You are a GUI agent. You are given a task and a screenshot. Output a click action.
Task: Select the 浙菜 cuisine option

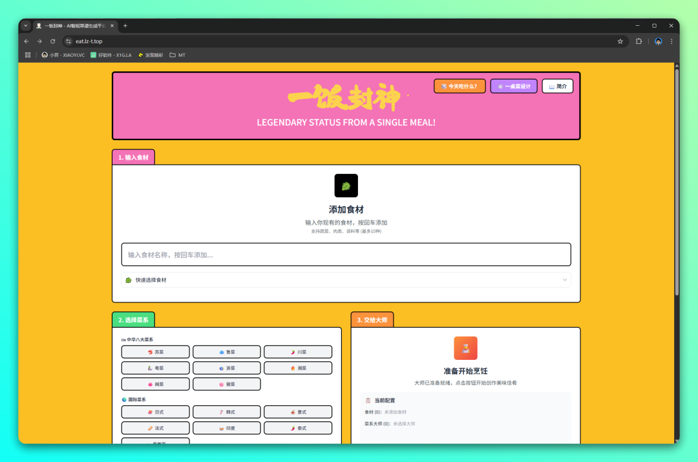(227, 368)
